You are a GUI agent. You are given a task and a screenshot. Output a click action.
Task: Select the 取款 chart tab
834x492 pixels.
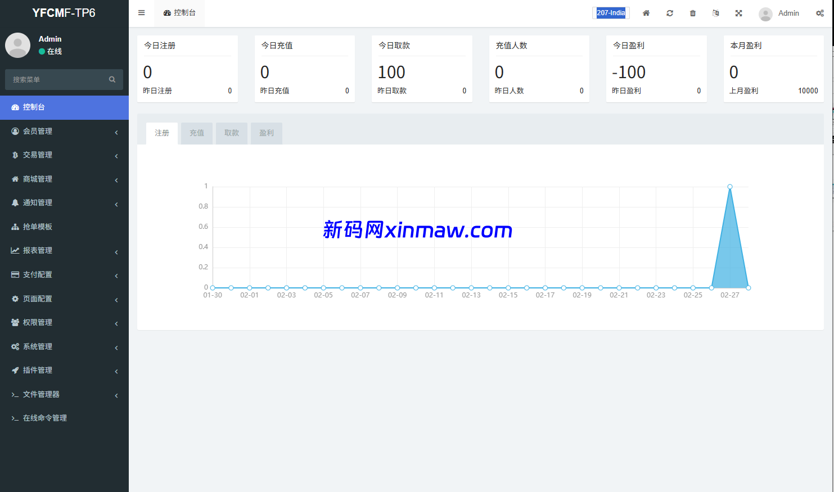(x=232, y=133)
